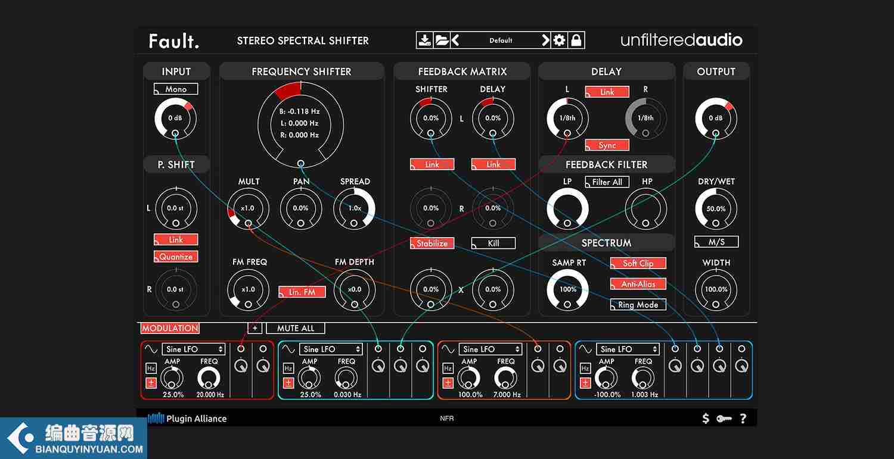Click the Fault. logo
The image size is (894, 459).
[x=174, y=40]
